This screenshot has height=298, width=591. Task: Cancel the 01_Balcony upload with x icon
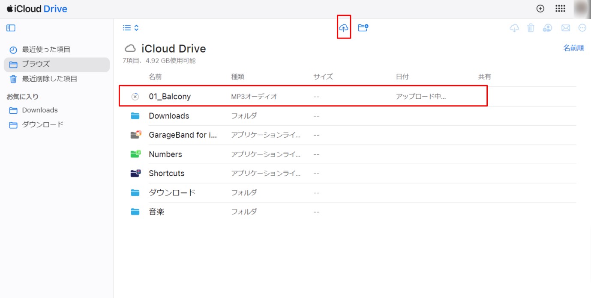pos(135,97)
